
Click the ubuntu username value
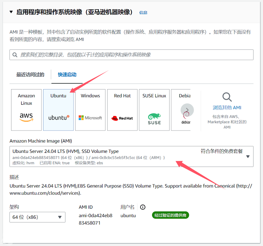128,215
